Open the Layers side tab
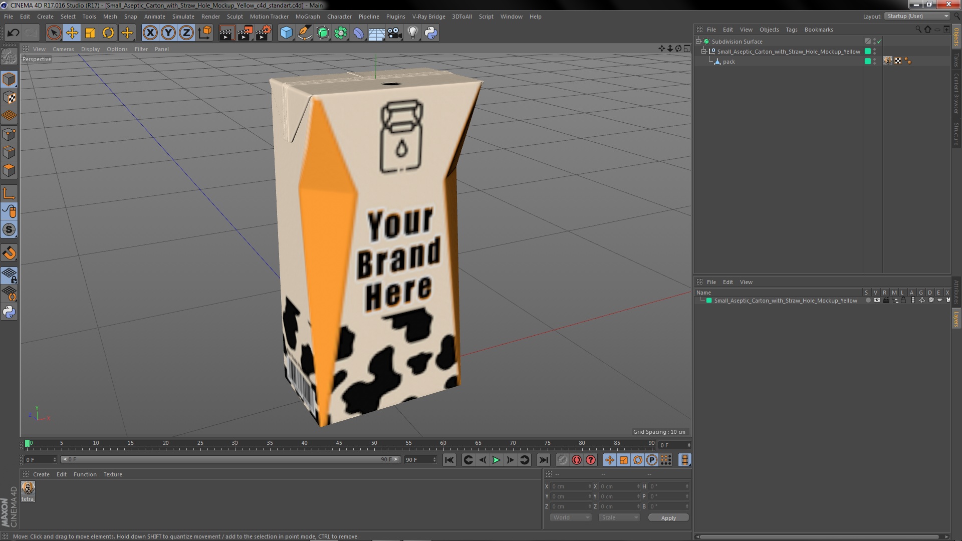The width and height of the screenshot is (962, 541). tap(956, 319)
